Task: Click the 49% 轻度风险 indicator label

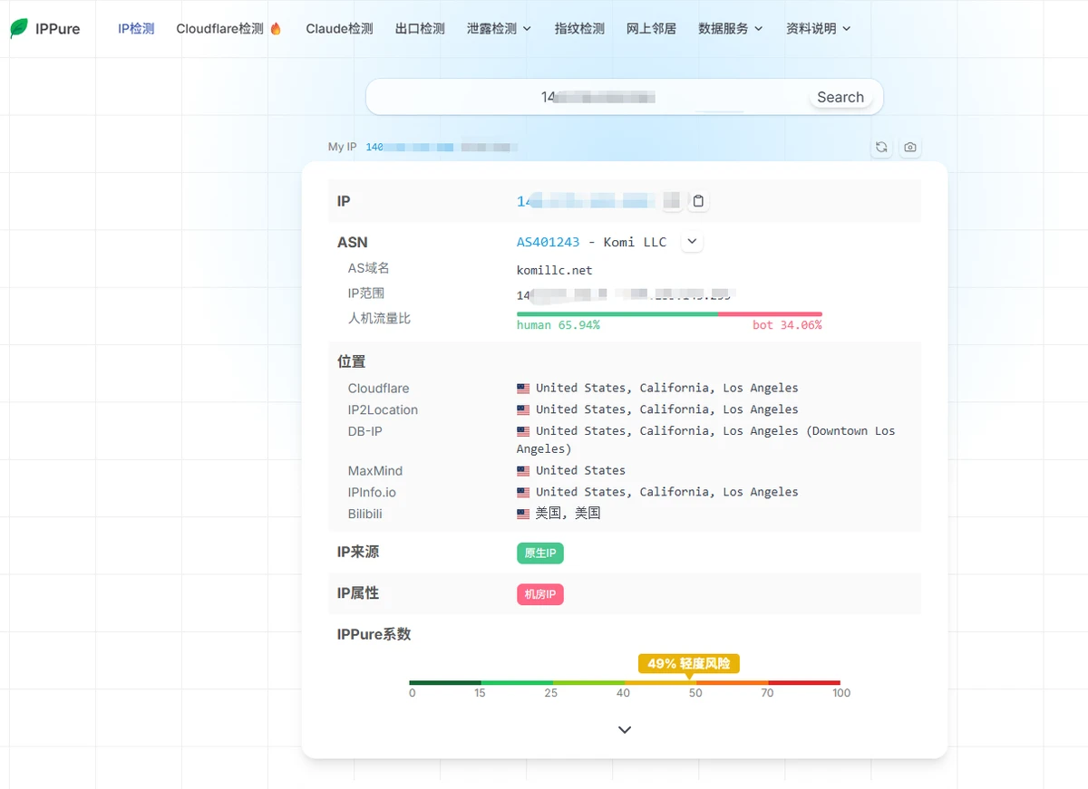Action: click(689, 663)
